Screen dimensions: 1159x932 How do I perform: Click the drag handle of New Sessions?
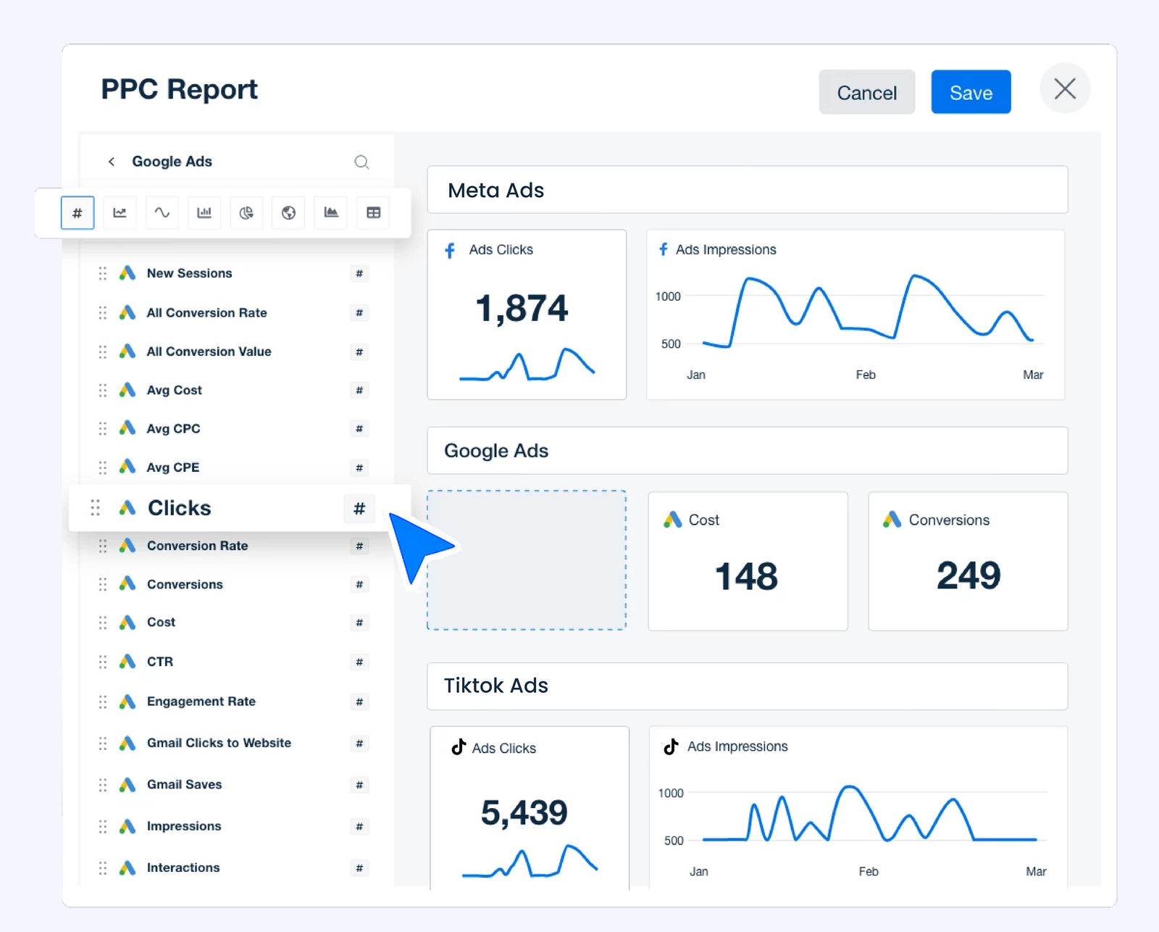[x=103, y=273]
